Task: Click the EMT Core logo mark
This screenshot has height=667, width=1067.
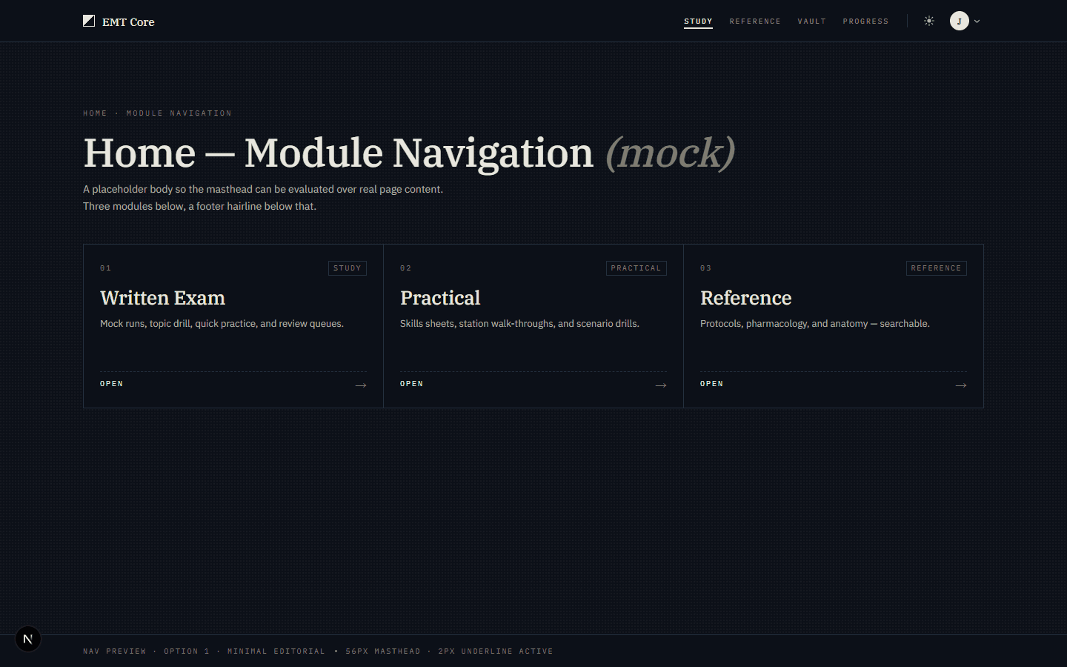Action: click(x=89, y=21)
